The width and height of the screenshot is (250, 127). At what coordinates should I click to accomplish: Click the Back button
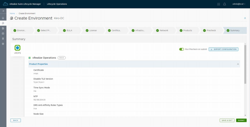coord(16,120)
